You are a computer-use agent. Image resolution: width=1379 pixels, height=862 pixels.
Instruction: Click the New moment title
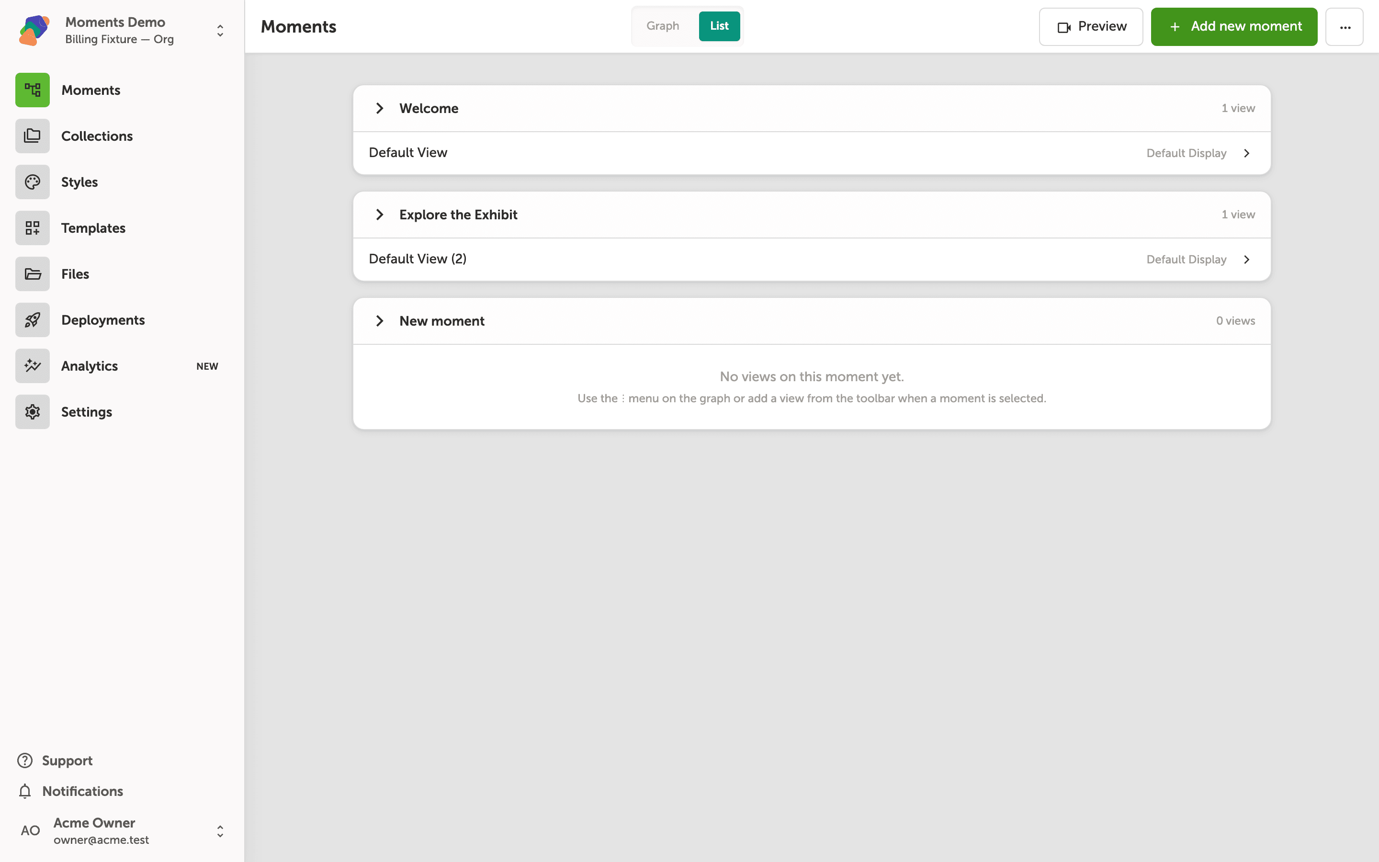pyautogui.click(x=441, y=321)
